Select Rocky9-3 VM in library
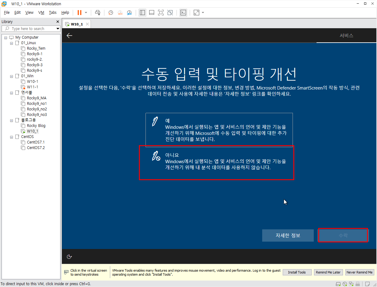This screenshot has height=287, width=377. (x=32, y=65)
